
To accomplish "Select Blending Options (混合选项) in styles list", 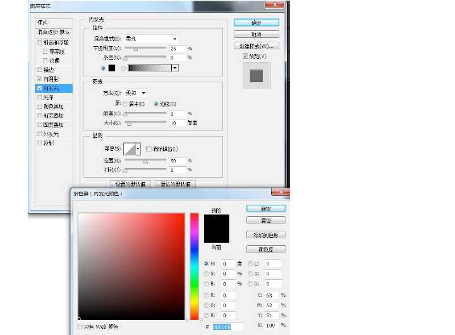I will click(53, 32).
